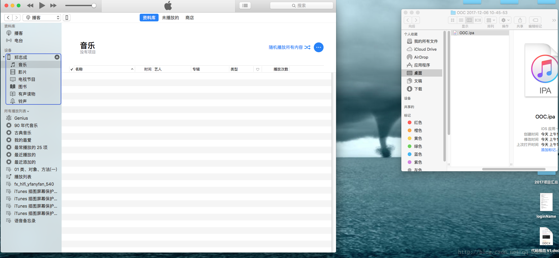The image size is (559, 258).
Task: Open the Up Next list icon
Action: 245,5
